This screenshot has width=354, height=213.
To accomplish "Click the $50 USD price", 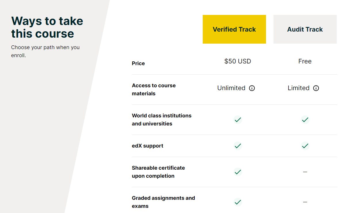I will click(238, 61).
